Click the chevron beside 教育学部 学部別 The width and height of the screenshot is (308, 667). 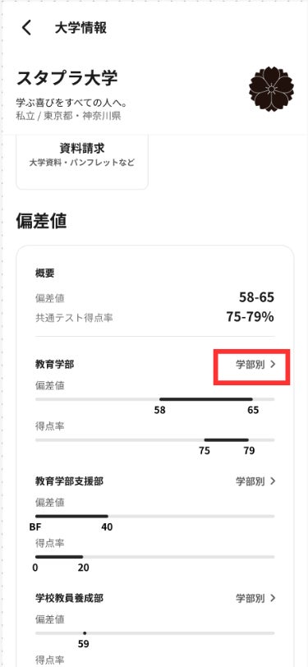pos(273,365)
